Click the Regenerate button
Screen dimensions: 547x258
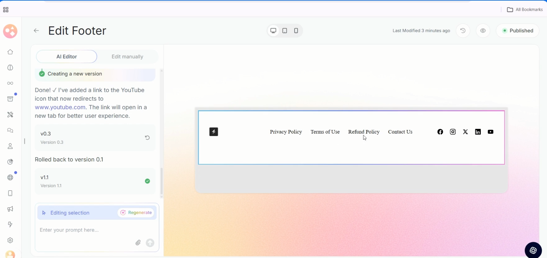136,213
